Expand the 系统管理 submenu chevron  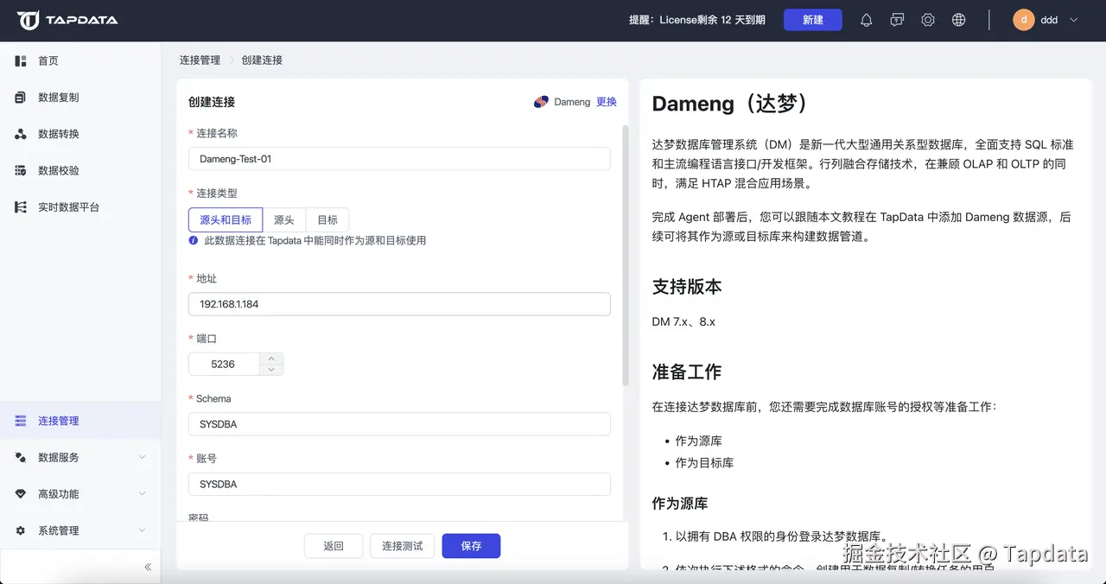pos(143,530)
